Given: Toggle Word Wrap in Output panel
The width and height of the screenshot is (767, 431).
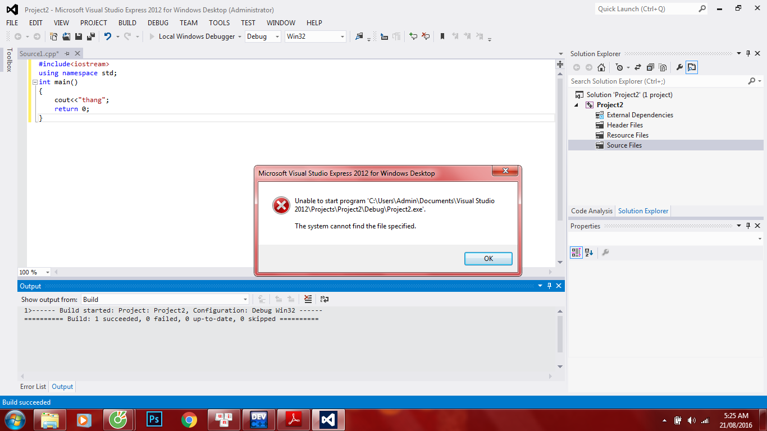Looking at the screenshot, I should [x=324, y=299].
